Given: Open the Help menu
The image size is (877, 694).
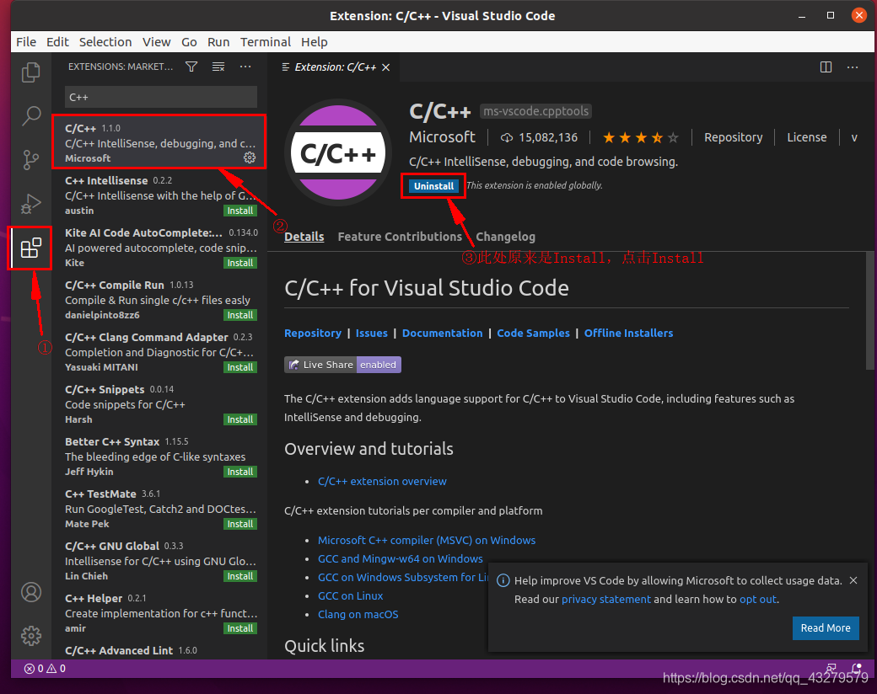Looking at the screenshot, I should tap(314, 42).
